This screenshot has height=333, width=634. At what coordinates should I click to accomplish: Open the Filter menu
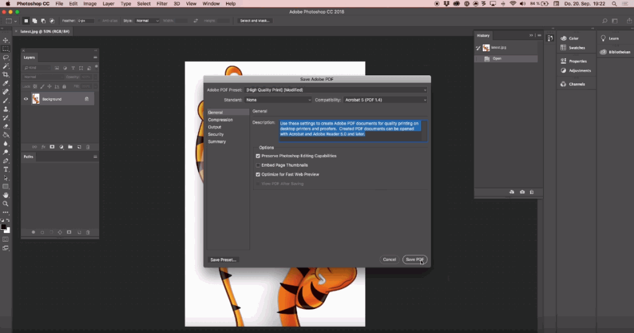click(162, 4)
